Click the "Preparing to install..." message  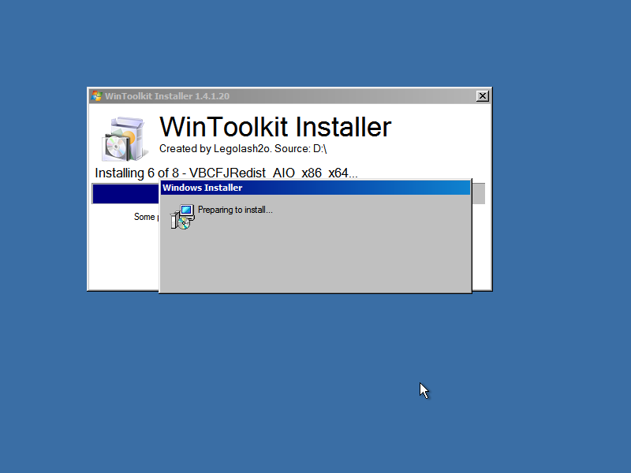click(235, 210)
